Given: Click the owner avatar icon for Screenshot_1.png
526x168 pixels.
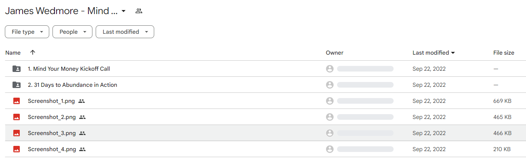Looking at the screenshot, I should coord(330,101).
